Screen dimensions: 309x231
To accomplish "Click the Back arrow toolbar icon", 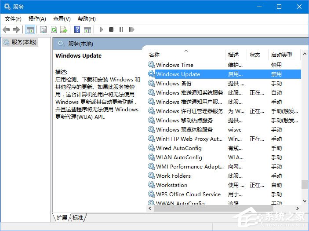I will pyautogui.click(x=6, y=30).
